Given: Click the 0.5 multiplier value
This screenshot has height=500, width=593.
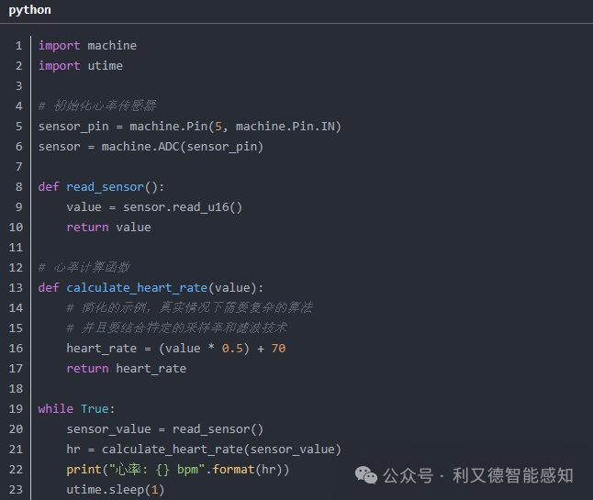Looking at the screenshot, I should [x=232, y=348].
